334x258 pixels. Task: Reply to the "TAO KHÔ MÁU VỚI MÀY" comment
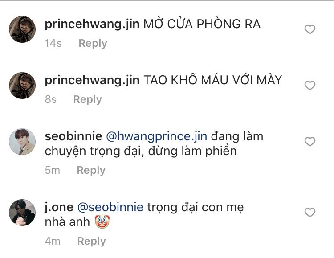coord(87,99)
